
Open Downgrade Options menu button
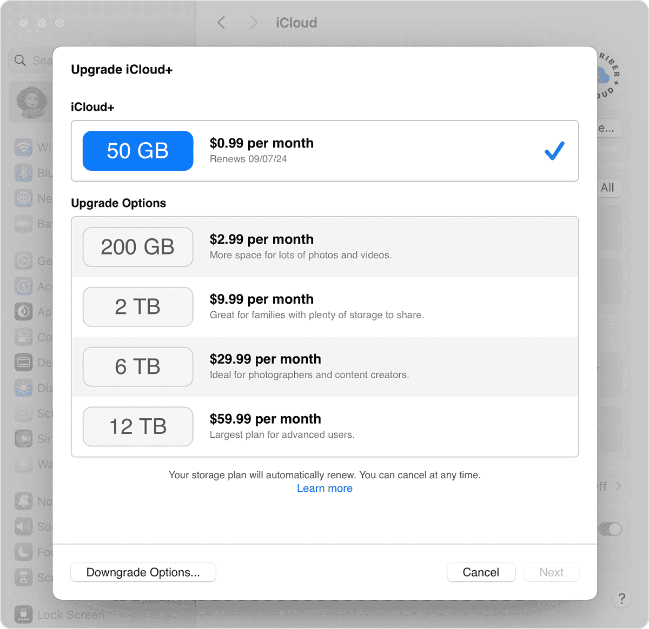click(x=143, y=572)
